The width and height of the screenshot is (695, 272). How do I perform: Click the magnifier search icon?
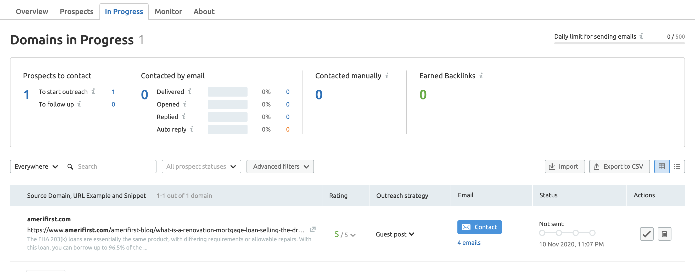tap(70, 167)
